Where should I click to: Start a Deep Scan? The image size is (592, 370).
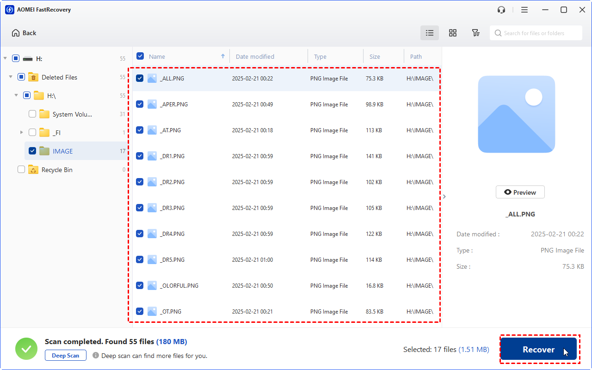tap(66, 356)
